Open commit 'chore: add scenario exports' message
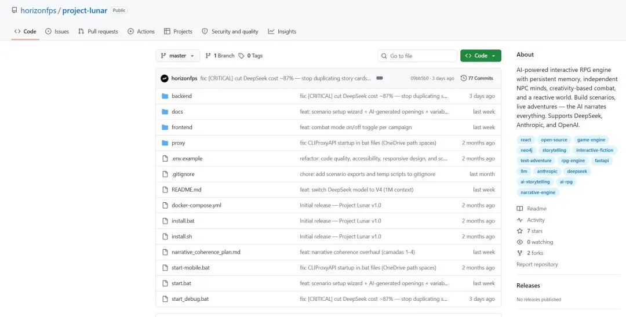Image resolution: width=626 pixels, height=317 pixels. (367, 174)
